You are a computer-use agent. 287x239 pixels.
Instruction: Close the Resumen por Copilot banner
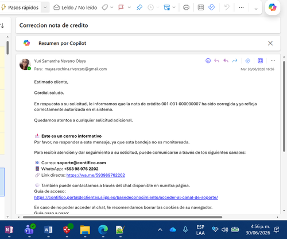270,43
